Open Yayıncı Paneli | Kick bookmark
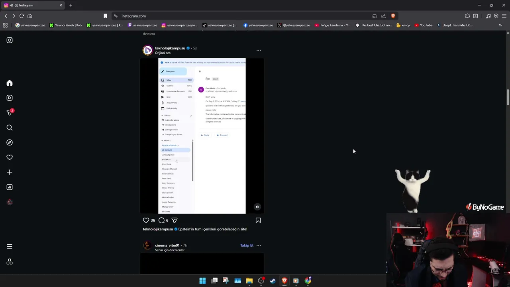 point(66,25)
